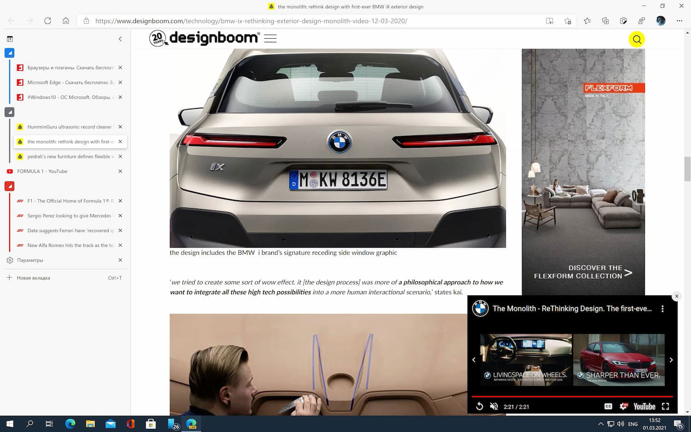Toggle closed captions on the video

(x=608, y=406)
